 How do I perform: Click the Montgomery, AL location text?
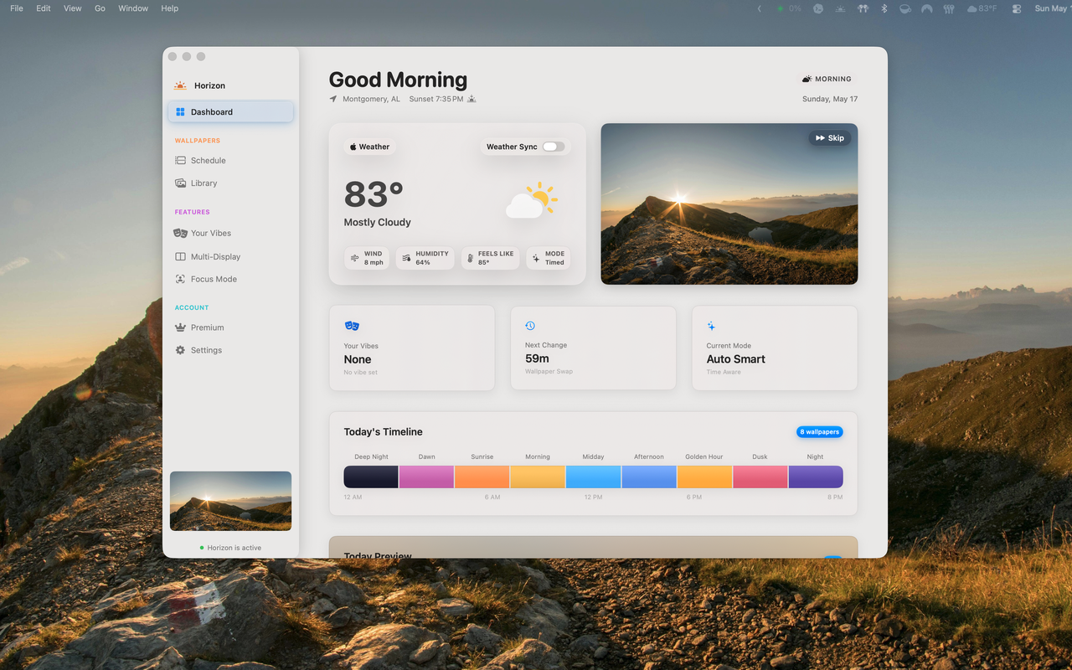coord(371,99)
